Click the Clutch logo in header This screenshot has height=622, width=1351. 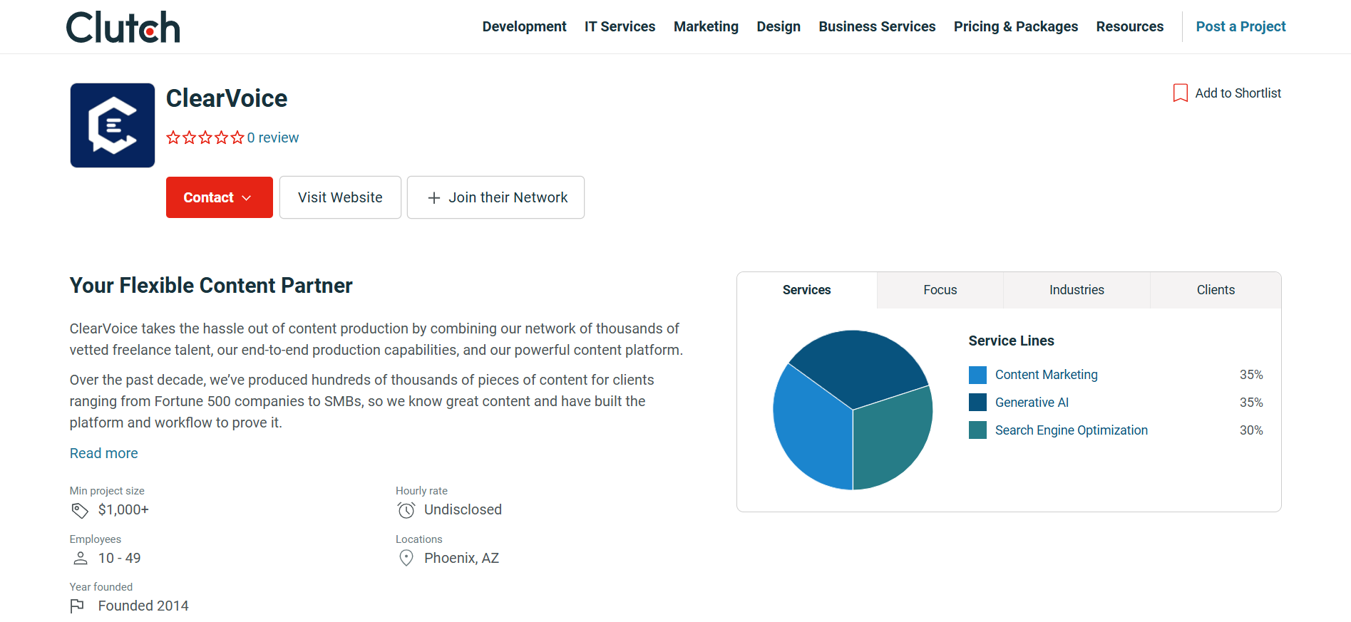tap(123, 27)
